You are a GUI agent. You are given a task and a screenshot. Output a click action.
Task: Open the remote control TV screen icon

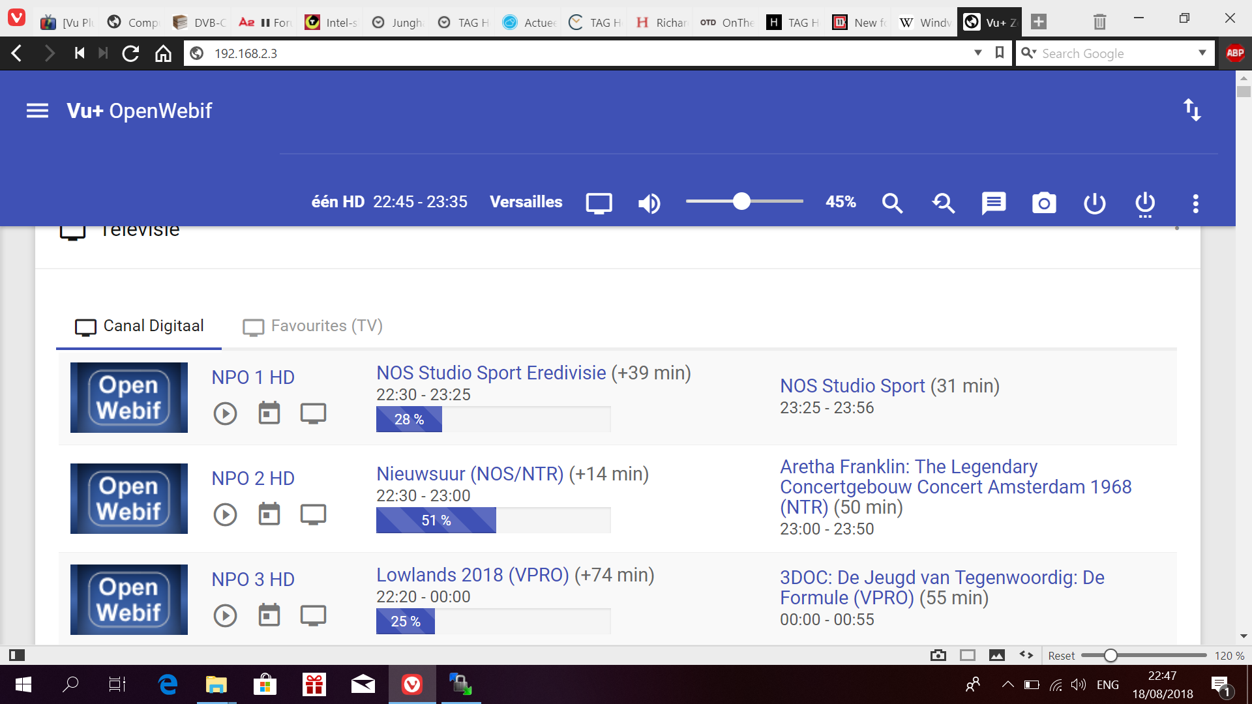coord(599,203)
